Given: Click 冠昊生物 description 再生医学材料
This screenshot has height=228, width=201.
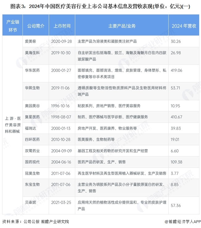Looking at the screenshot, I should coord(122,173).
